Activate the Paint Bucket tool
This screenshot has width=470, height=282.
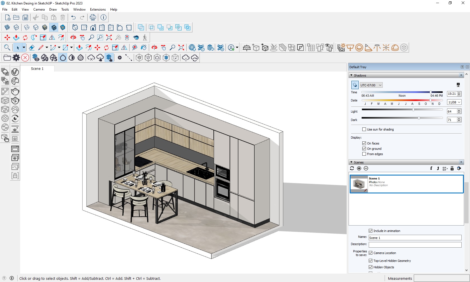(144, 48)
